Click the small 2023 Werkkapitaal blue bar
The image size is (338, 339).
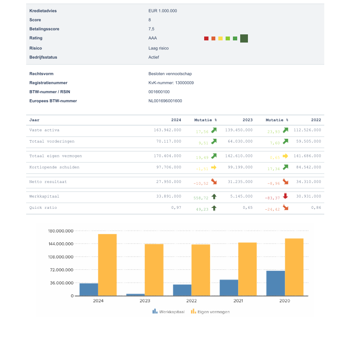(x=136, y=295)
